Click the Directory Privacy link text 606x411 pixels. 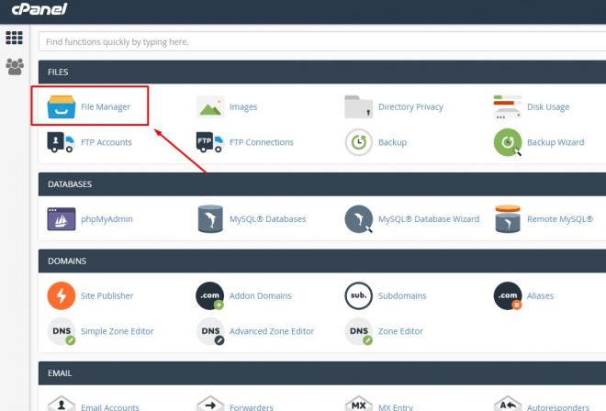tap(410, 107)
